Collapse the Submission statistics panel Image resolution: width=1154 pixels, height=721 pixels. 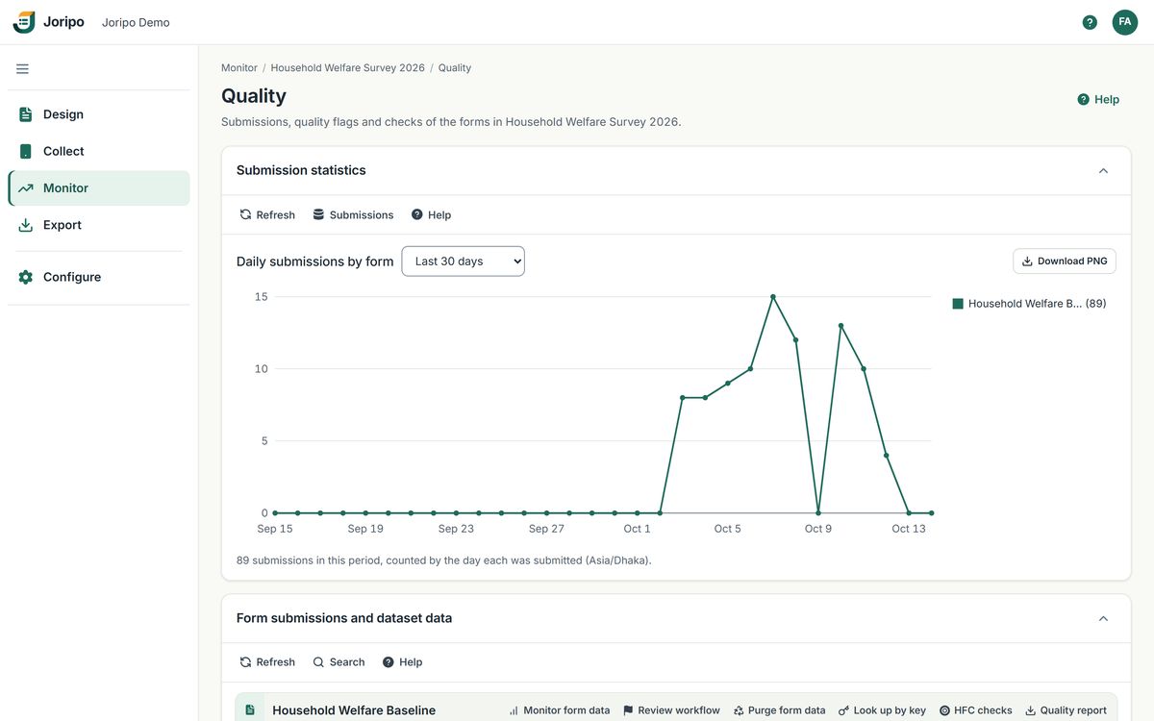[x=1103, y=171]
